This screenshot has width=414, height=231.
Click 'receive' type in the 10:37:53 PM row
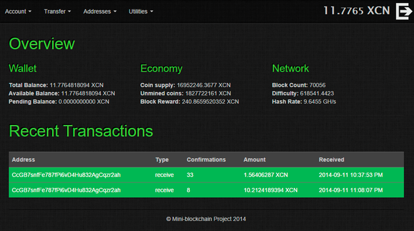coord(164,175)
